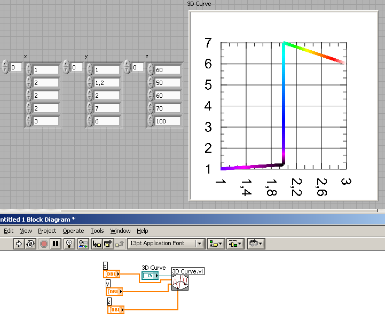
Task: Click the z array field containing 100
Action: (167, 121)
